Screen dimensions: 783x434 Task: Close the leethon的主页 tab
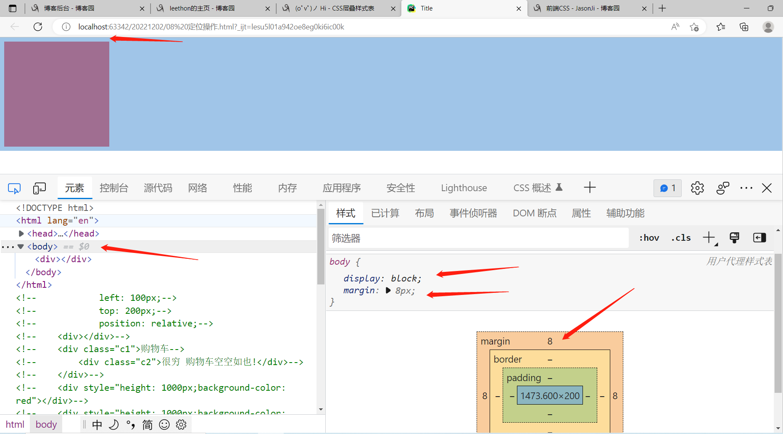pos(268,8)
